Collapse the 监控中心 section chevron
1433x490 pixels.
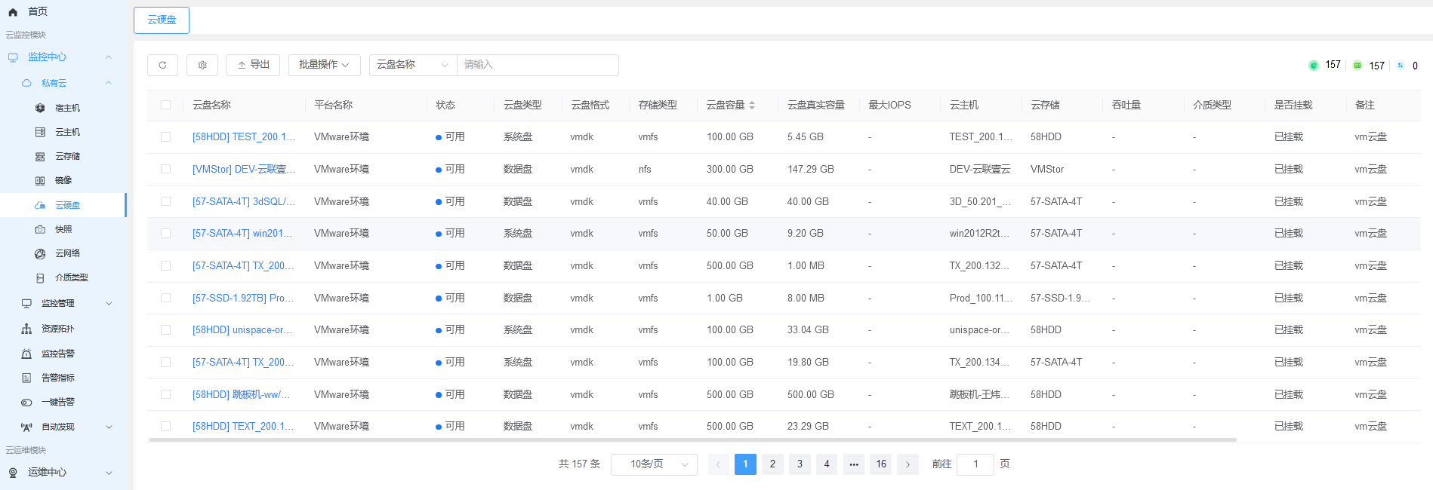(x=109, y=57)
